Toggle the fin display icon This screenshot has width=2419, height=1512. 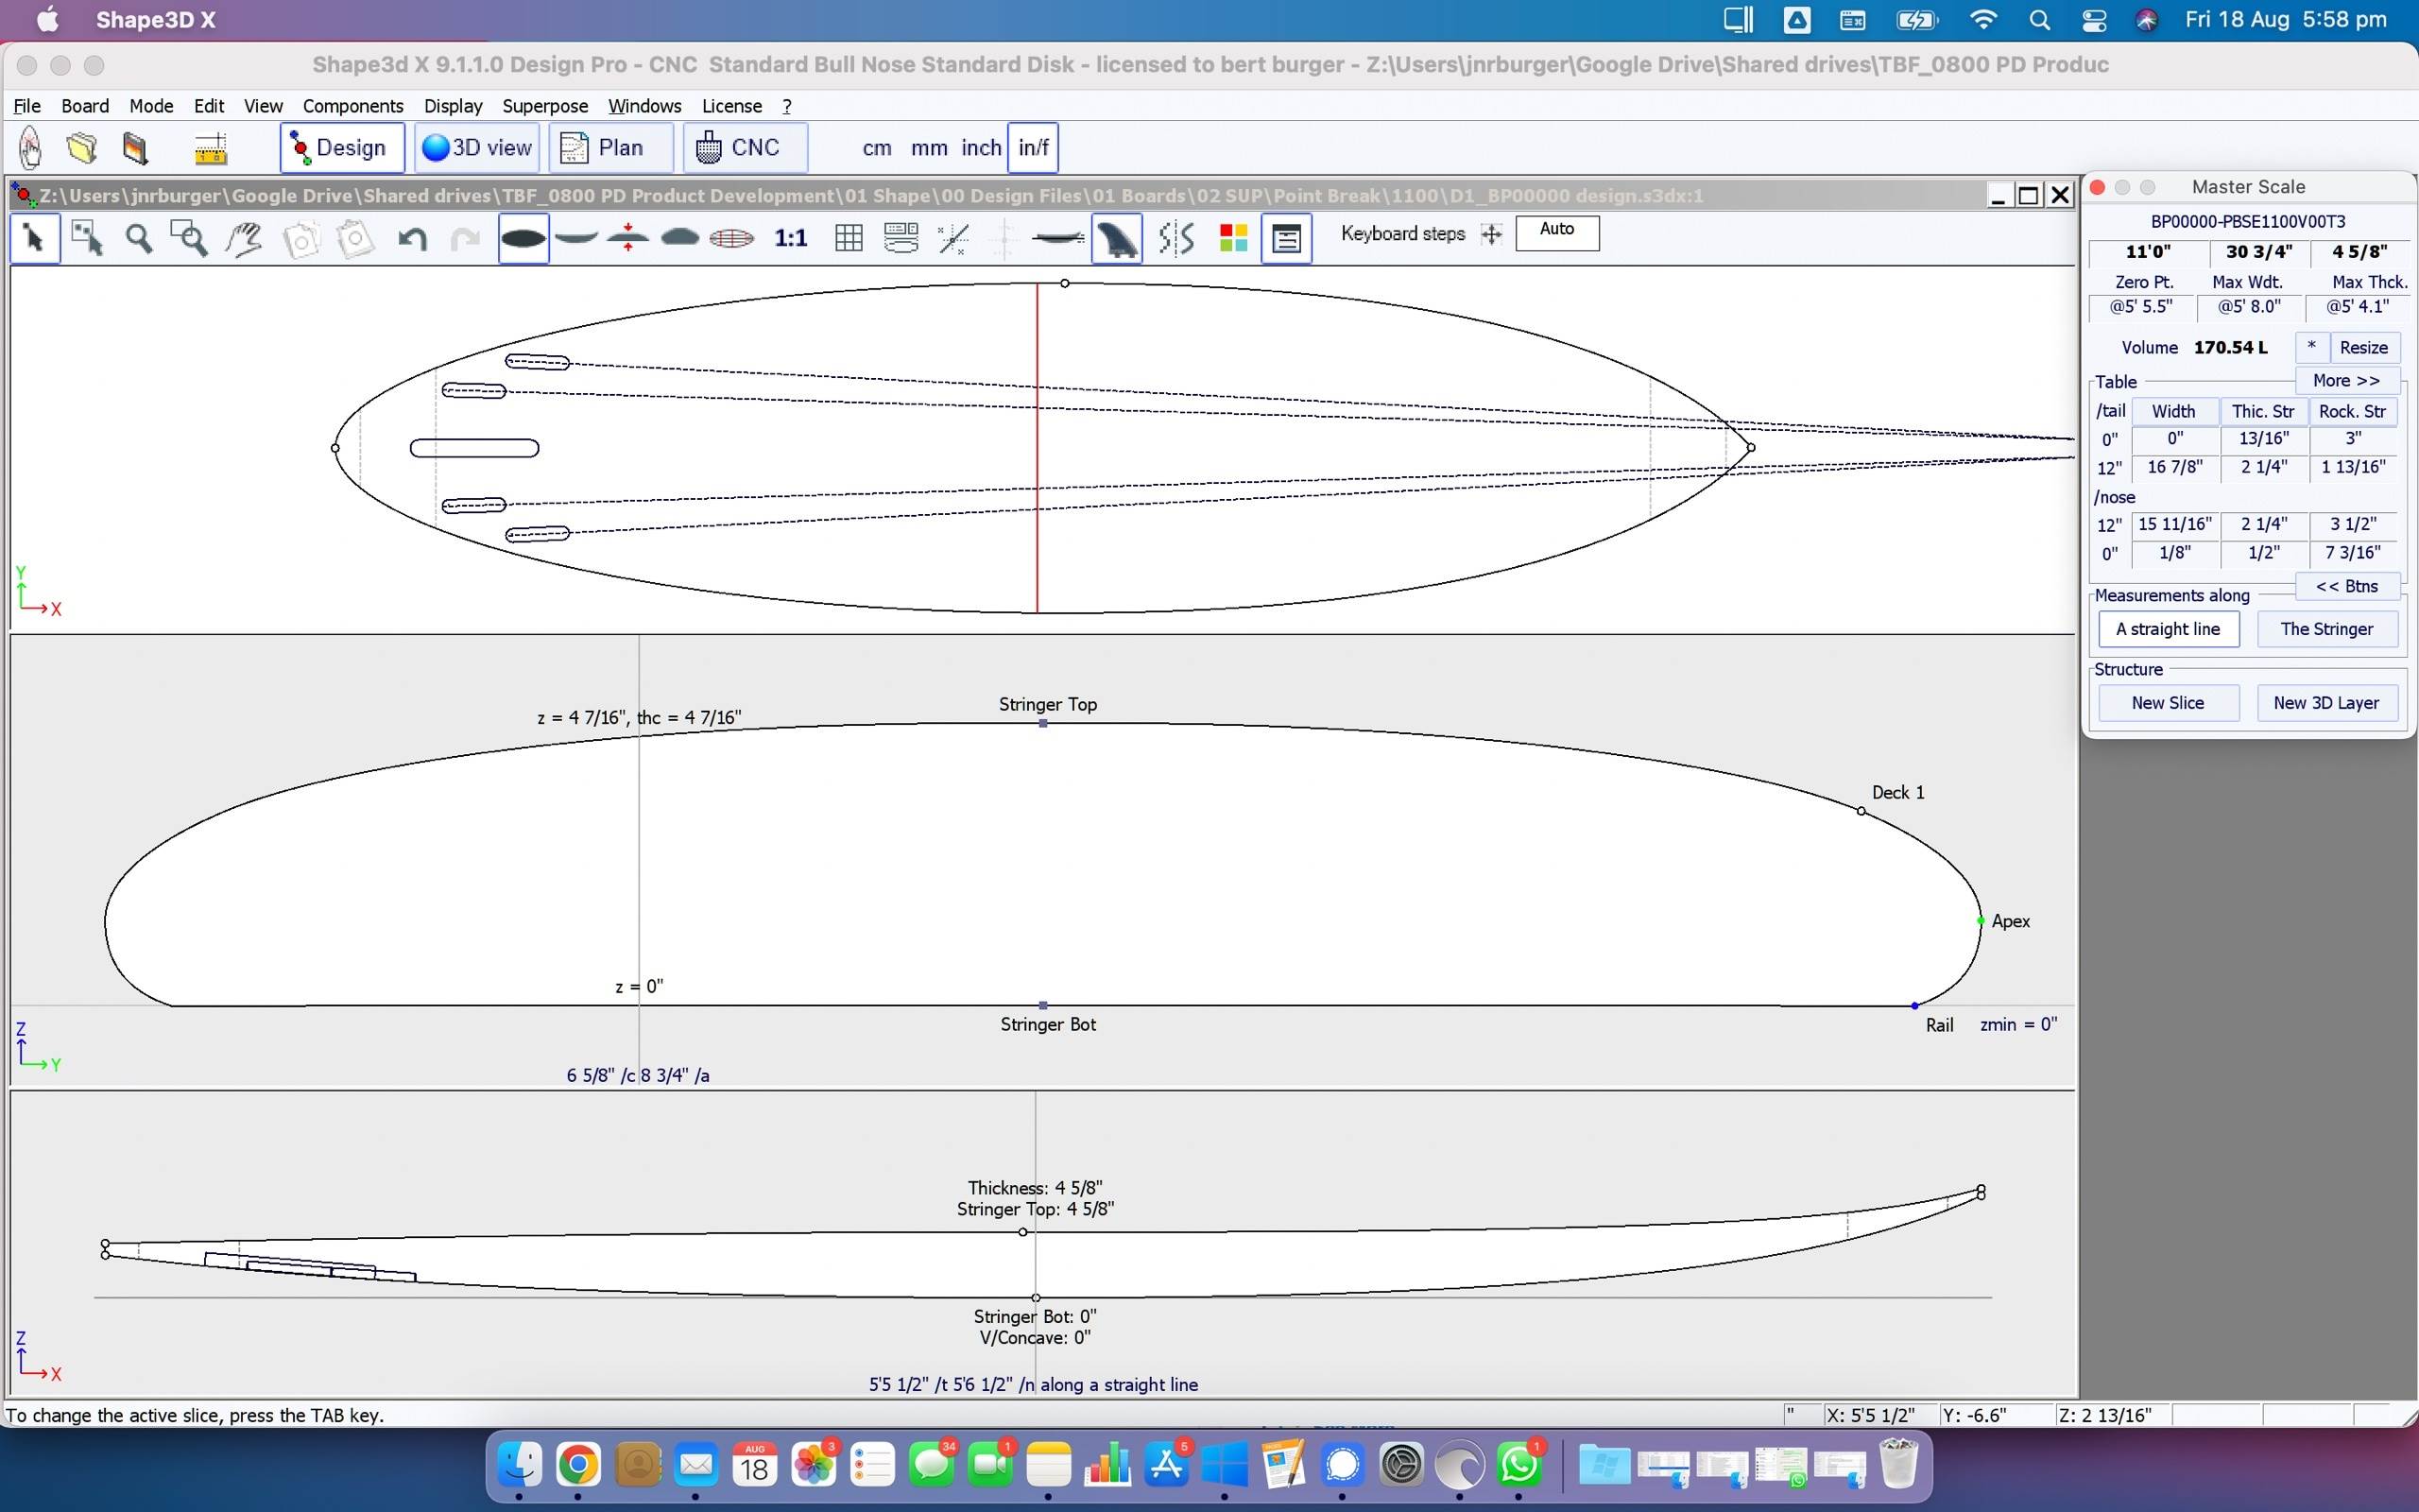1117,238
